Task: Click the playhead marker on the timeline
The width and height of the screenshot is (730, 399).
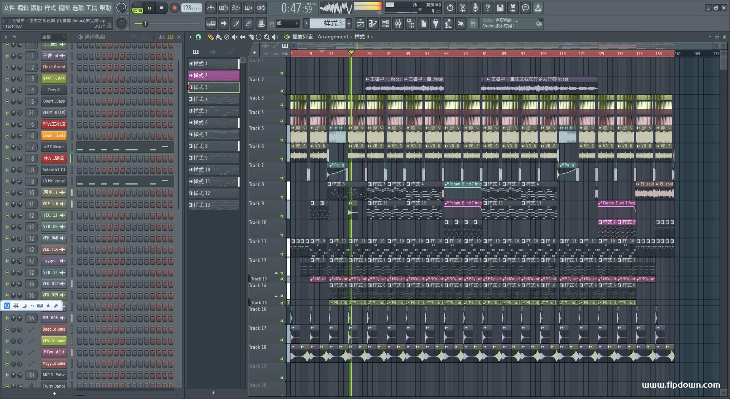Action: pyautogui.click(x=351, y=52)
